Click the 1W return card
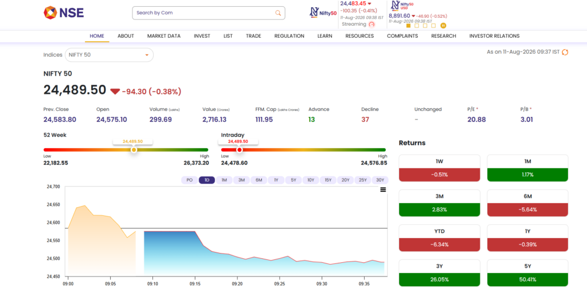587x296 pixels. pyautogui.click(x=440, y=168)
